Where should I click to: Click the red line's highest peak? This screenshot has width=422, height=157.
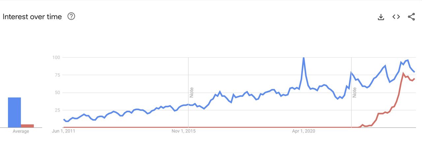(x=403, y=73)
